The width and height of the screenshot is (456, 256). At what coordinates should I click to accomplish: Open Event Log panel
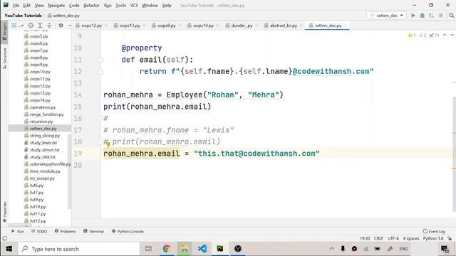(434, 231)
